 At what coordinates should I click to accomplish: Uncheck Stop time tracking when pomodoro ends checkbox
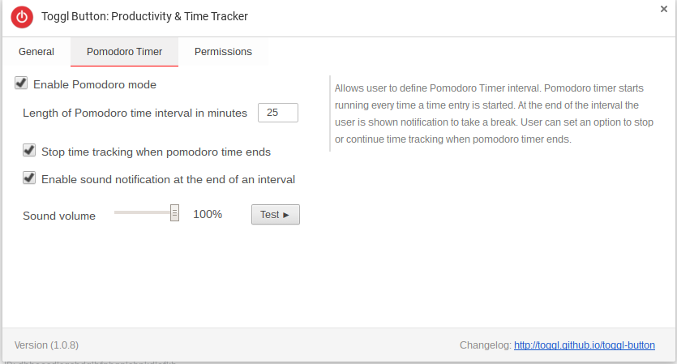(29, 150)
